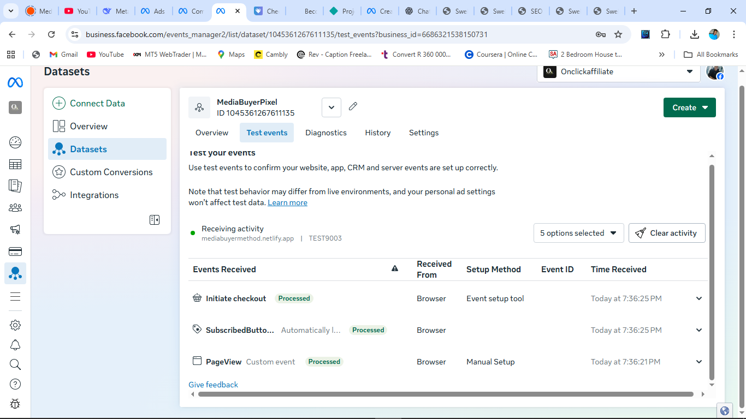Click the 'PageView' event name
This screenshot has width=746, height=419.
pos(223,362)
